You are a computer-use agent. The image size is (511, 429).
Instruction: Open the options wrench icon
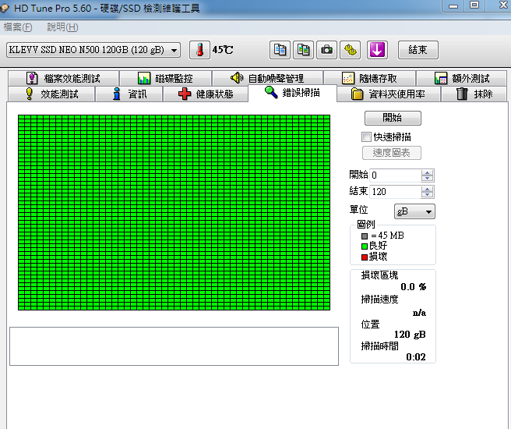point(351,50)
